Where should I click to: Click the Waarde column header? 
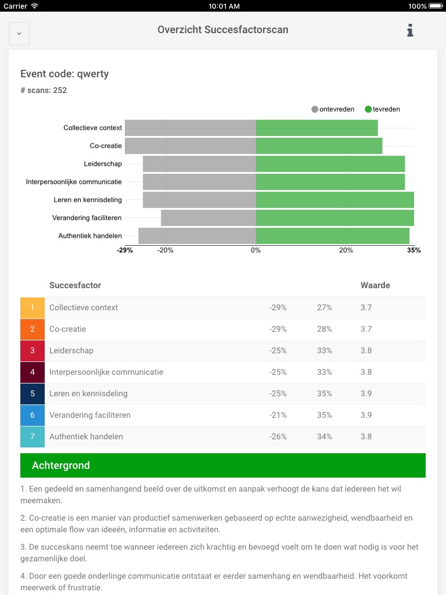(x=375, y=285)
